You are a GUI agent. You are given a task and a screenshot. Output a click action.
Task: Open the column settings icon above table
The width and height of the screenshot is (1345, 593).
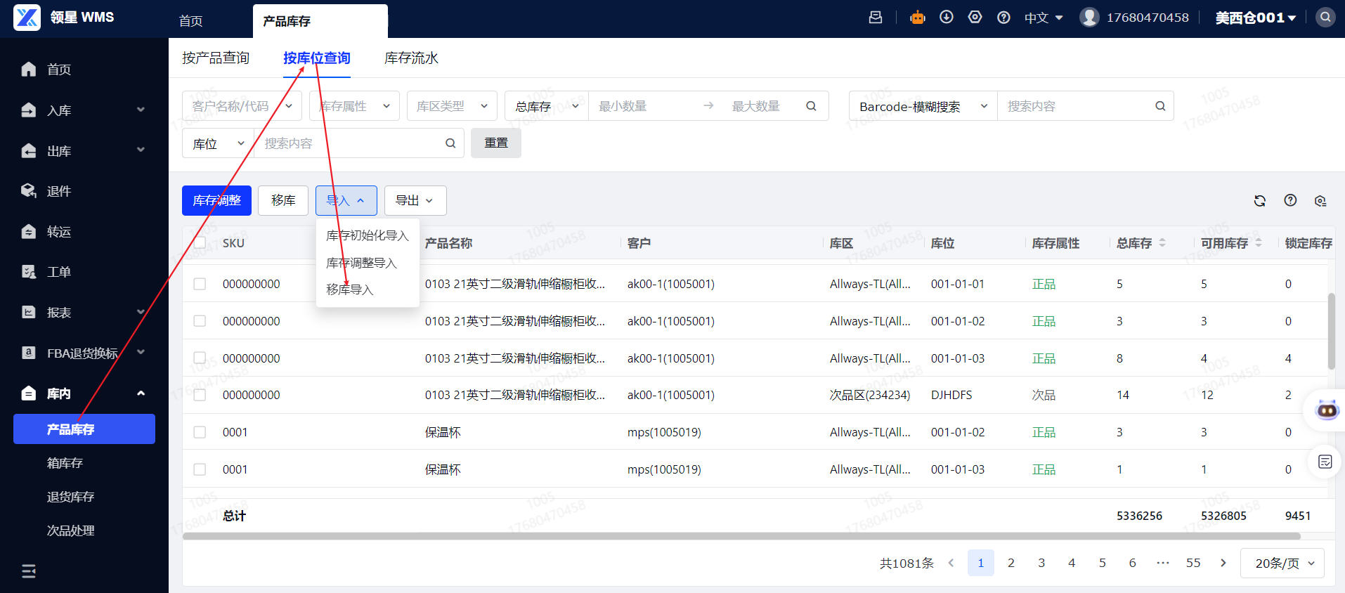tap(1320, 201)
